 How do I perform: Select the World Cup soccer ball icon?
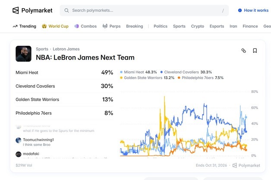point(44,26)
